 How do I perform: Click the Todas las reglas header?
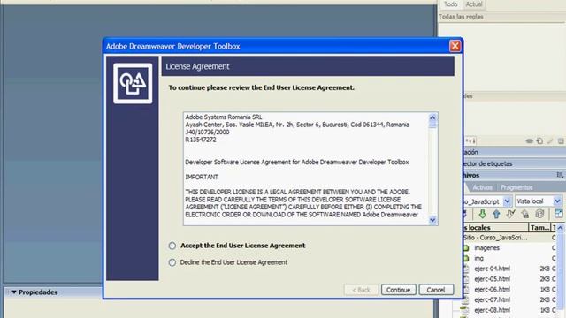pyautogui.click(x=461, y=17)
